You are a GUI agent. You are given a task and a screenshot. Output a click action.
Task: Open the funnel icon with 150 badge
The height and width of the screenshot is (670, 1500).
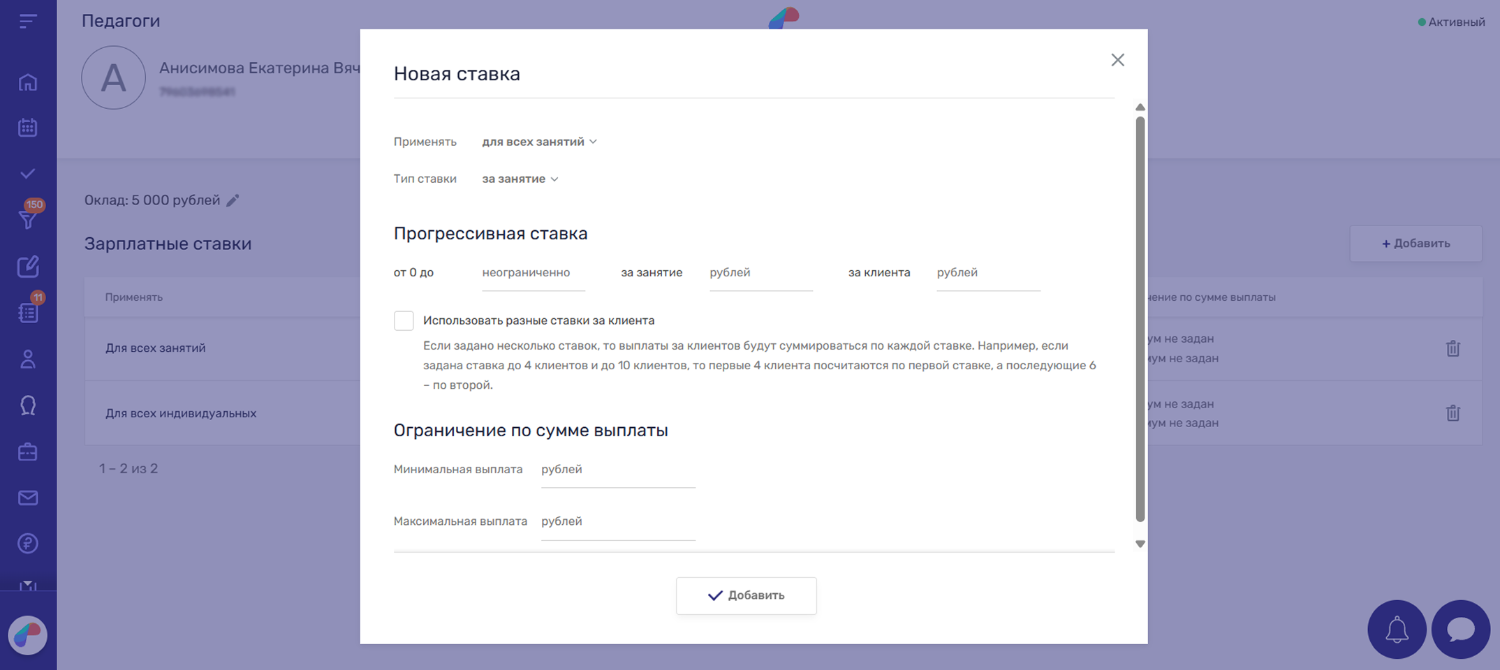28,219
